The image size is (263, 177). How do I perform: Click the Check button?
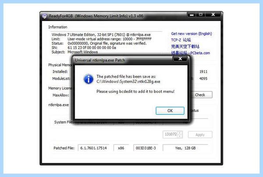(x=200, y=95)
